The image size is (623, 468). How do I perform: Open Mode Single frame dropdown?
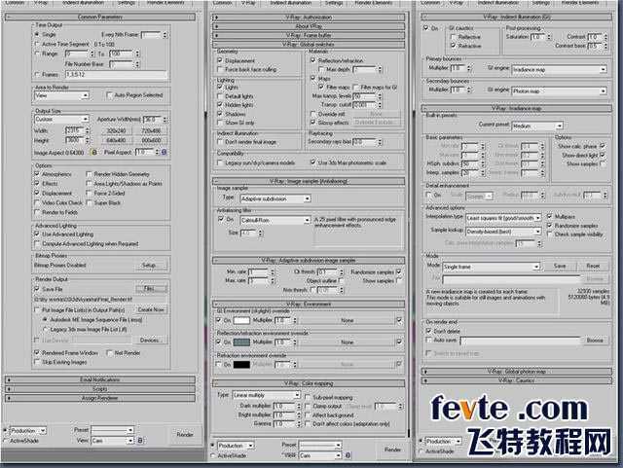click(492, 267)
